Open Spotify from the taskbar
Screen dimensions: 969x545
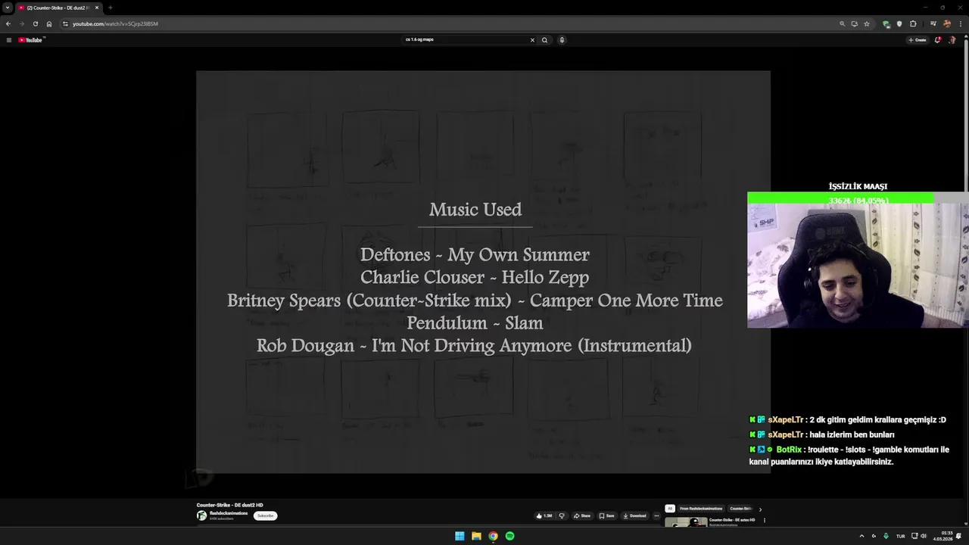click(509, 536)
